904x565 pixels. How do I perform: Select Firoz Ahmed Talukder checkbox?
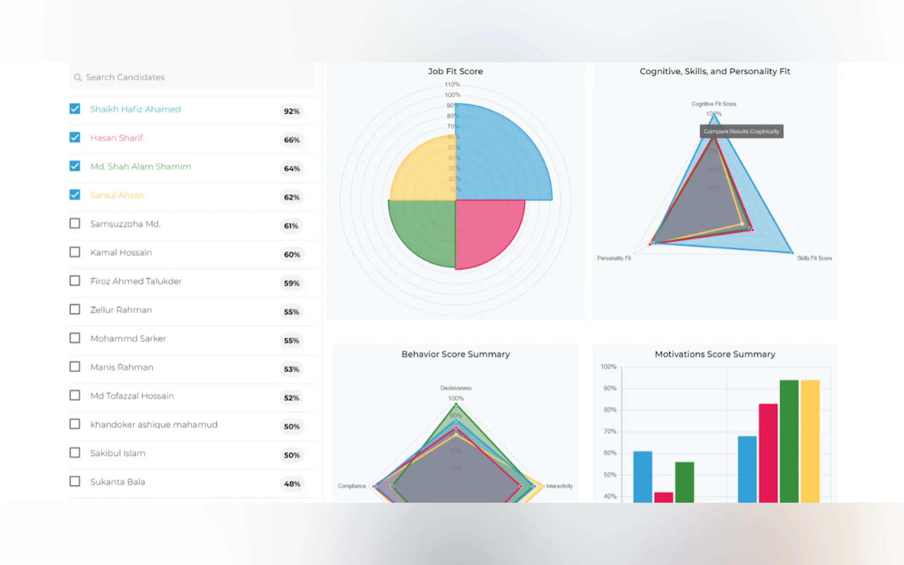click(75, 281)
